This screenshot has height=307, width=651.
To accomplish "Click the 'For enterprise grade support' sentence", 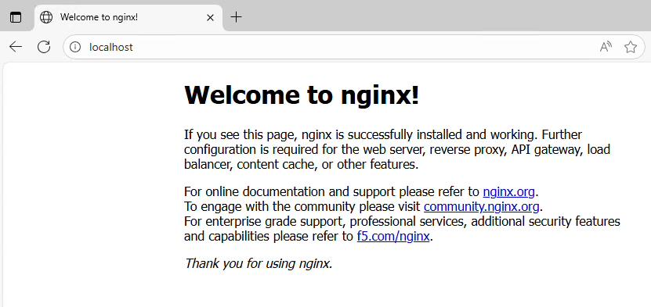I will (402, 229).
